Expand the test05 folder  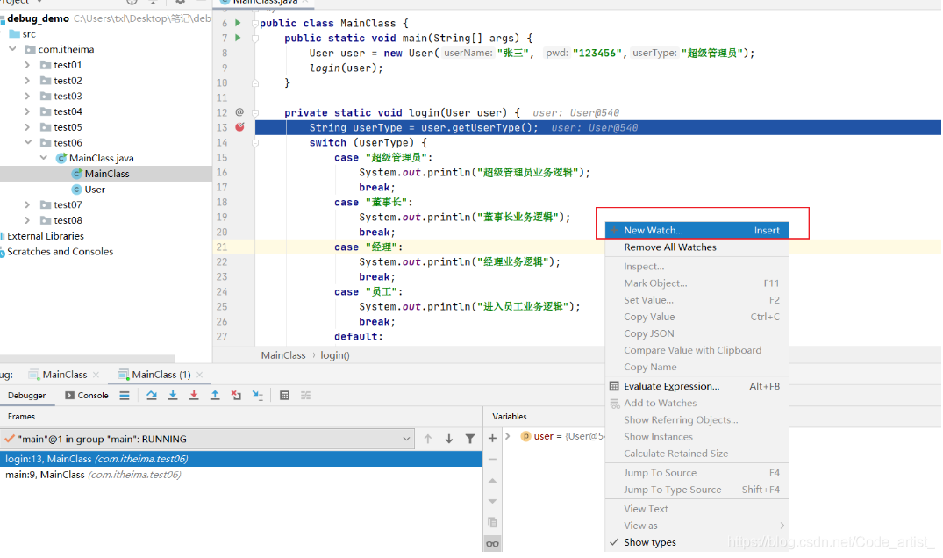(x=27, y=127)
